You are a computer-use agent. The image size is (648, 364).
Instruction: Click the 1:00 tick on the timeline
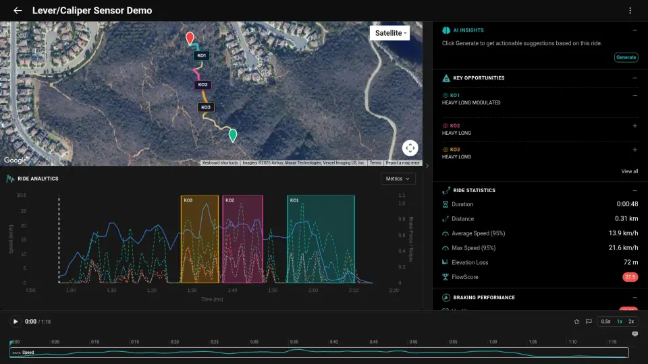click(x=493, y=342)
